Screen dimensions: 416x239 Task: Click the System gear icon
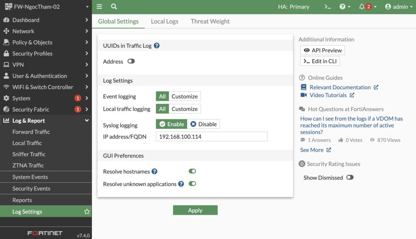[6, 98]
